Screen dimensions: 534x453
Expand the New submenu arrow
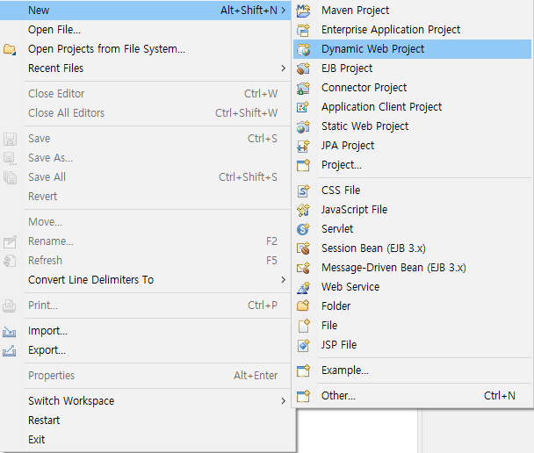(x=283, y=11)
